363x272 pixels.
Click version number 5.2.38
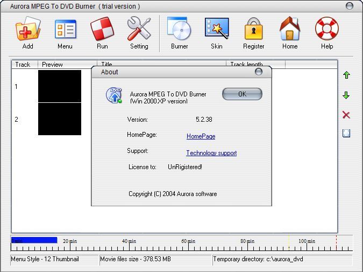point(204,120)
